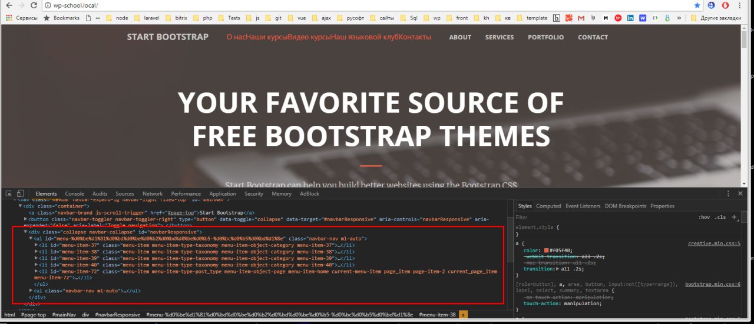Viewport: 754px width, 324px height.
Task: Click the ABOUT nav link
Action: [460, 37]
